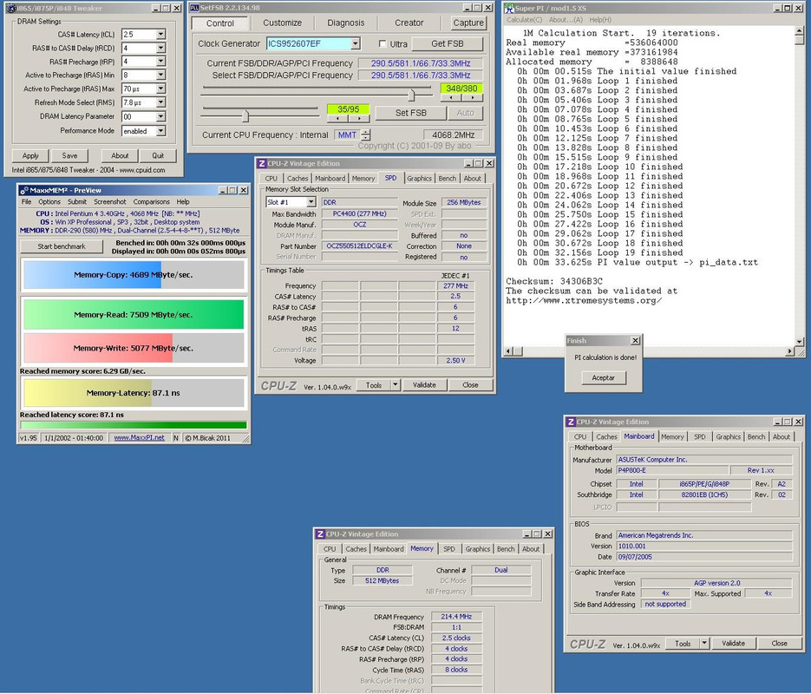
Task: Switch to Bench tab in Mainboard CPU-Z window
Action: point(755,437)
